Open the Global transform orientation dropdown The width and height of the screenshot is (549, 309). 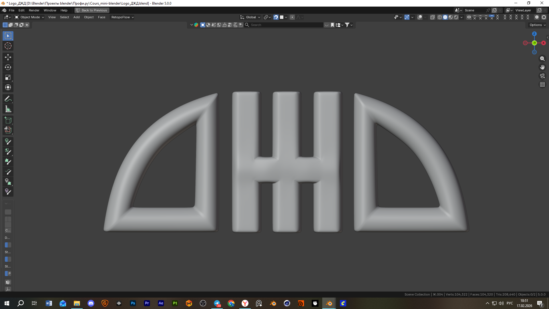pyautogui.click(x=250, y=17)
